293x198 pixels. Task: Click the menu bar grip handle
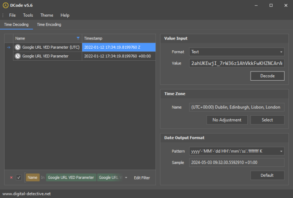click(x=3, y=15)
